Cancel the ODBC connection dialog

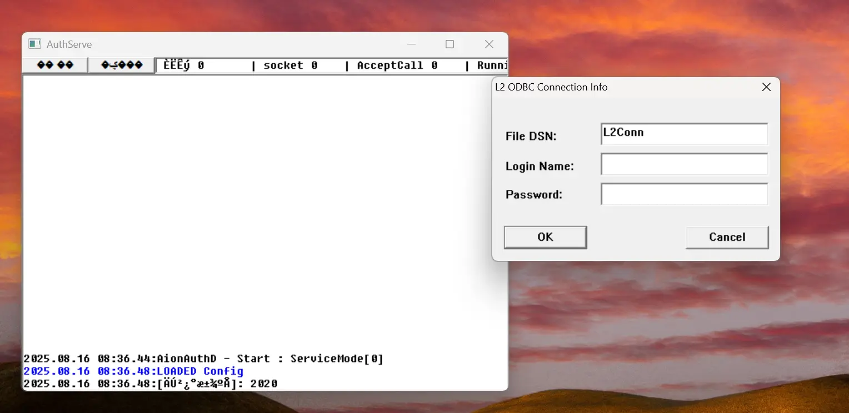[727, 237]
